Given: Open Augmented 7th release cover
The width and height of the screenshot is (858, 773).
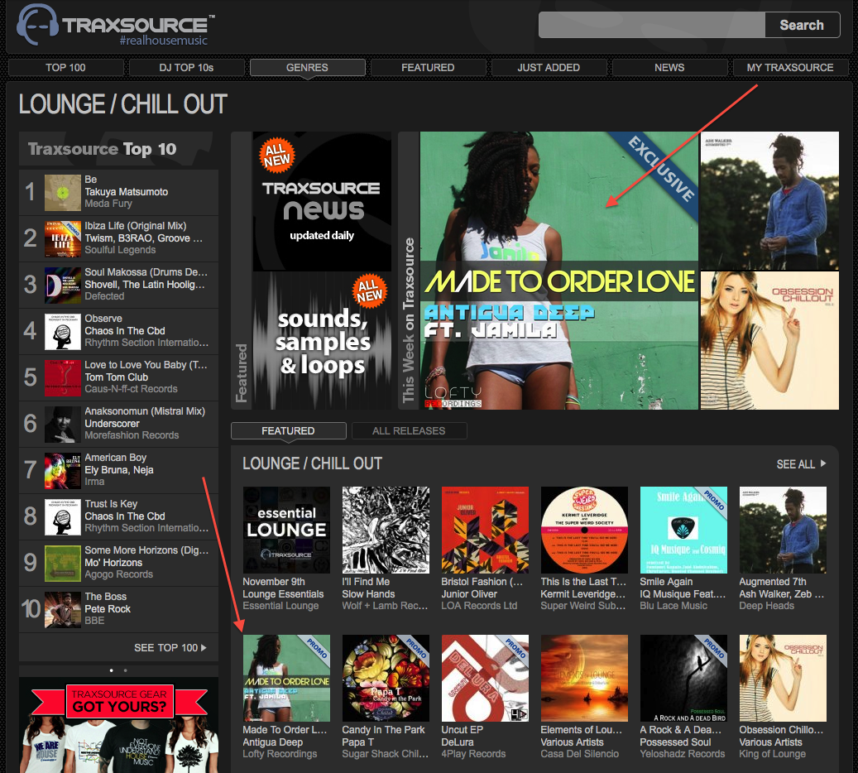Looking at the screenshot, I should (783, 530).
